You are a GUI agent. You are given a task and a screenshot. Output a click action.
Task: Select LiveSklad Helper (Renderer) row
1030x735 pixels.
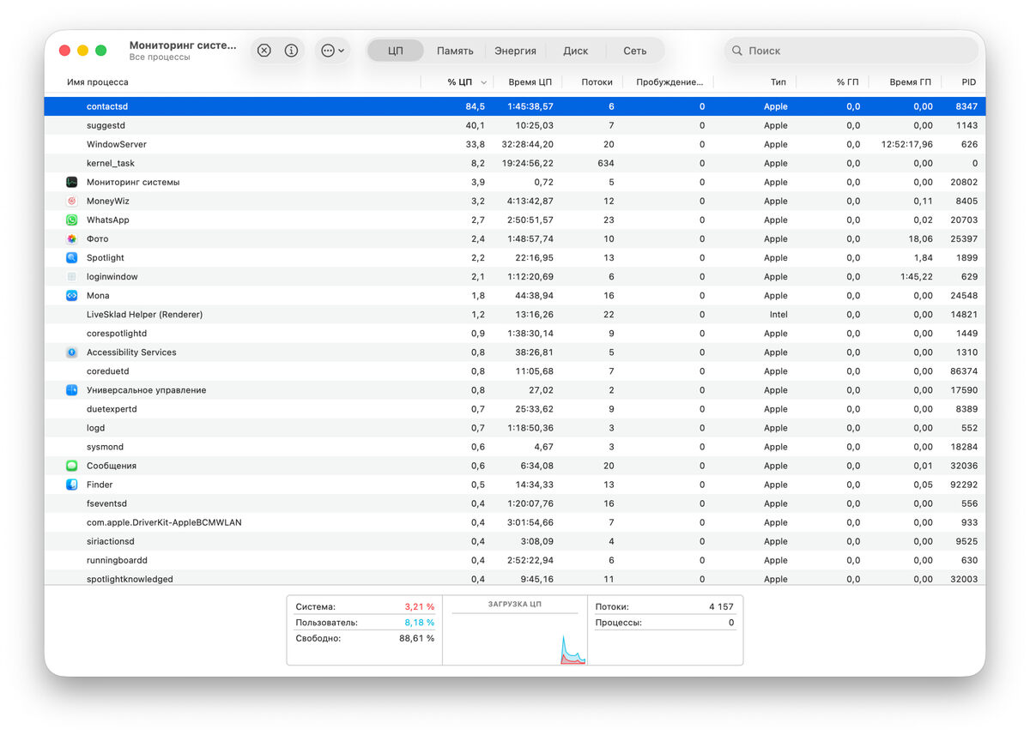[x=515, y=315]
